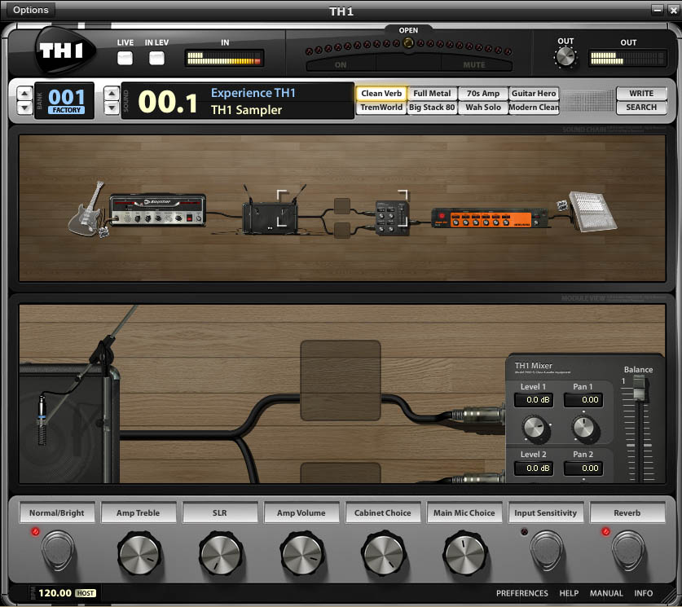Image resolution: width=682 pixels, height=607 pixels.
Task: Select the Wah Solo preset
Action: click(483, 108)
